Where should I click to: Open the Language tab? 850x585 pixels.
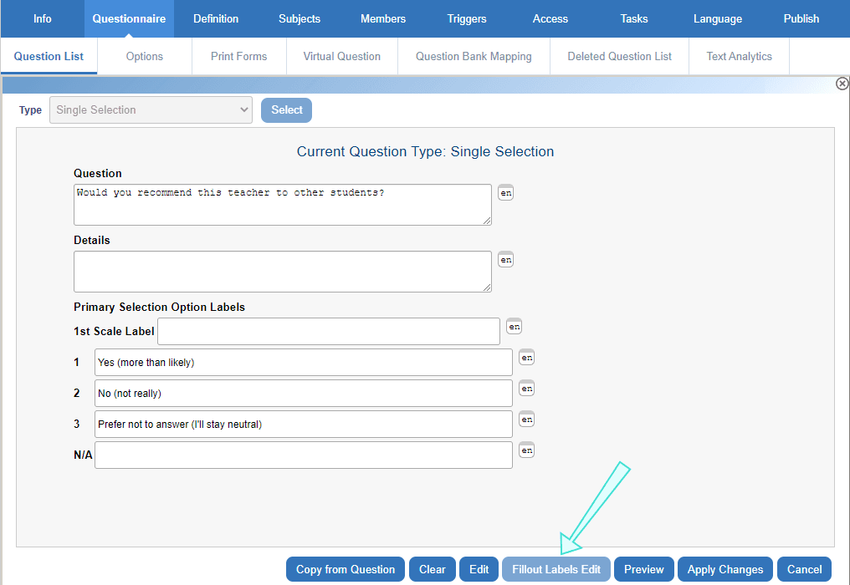(x=718, y=18)
